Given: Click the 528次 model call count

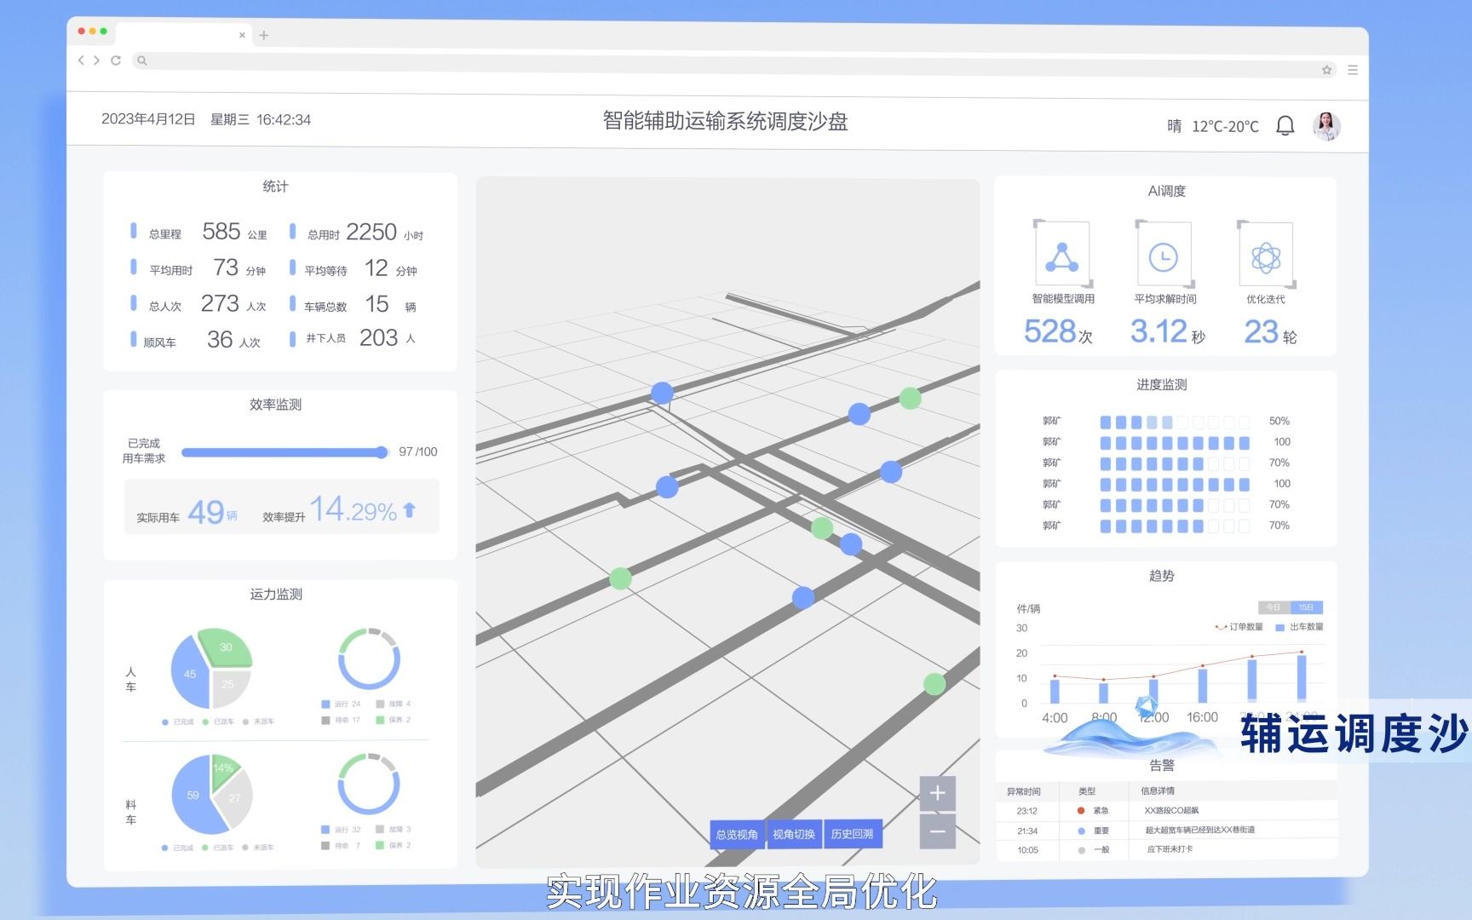Looking at the screenshot, I should pos(1058,331).
